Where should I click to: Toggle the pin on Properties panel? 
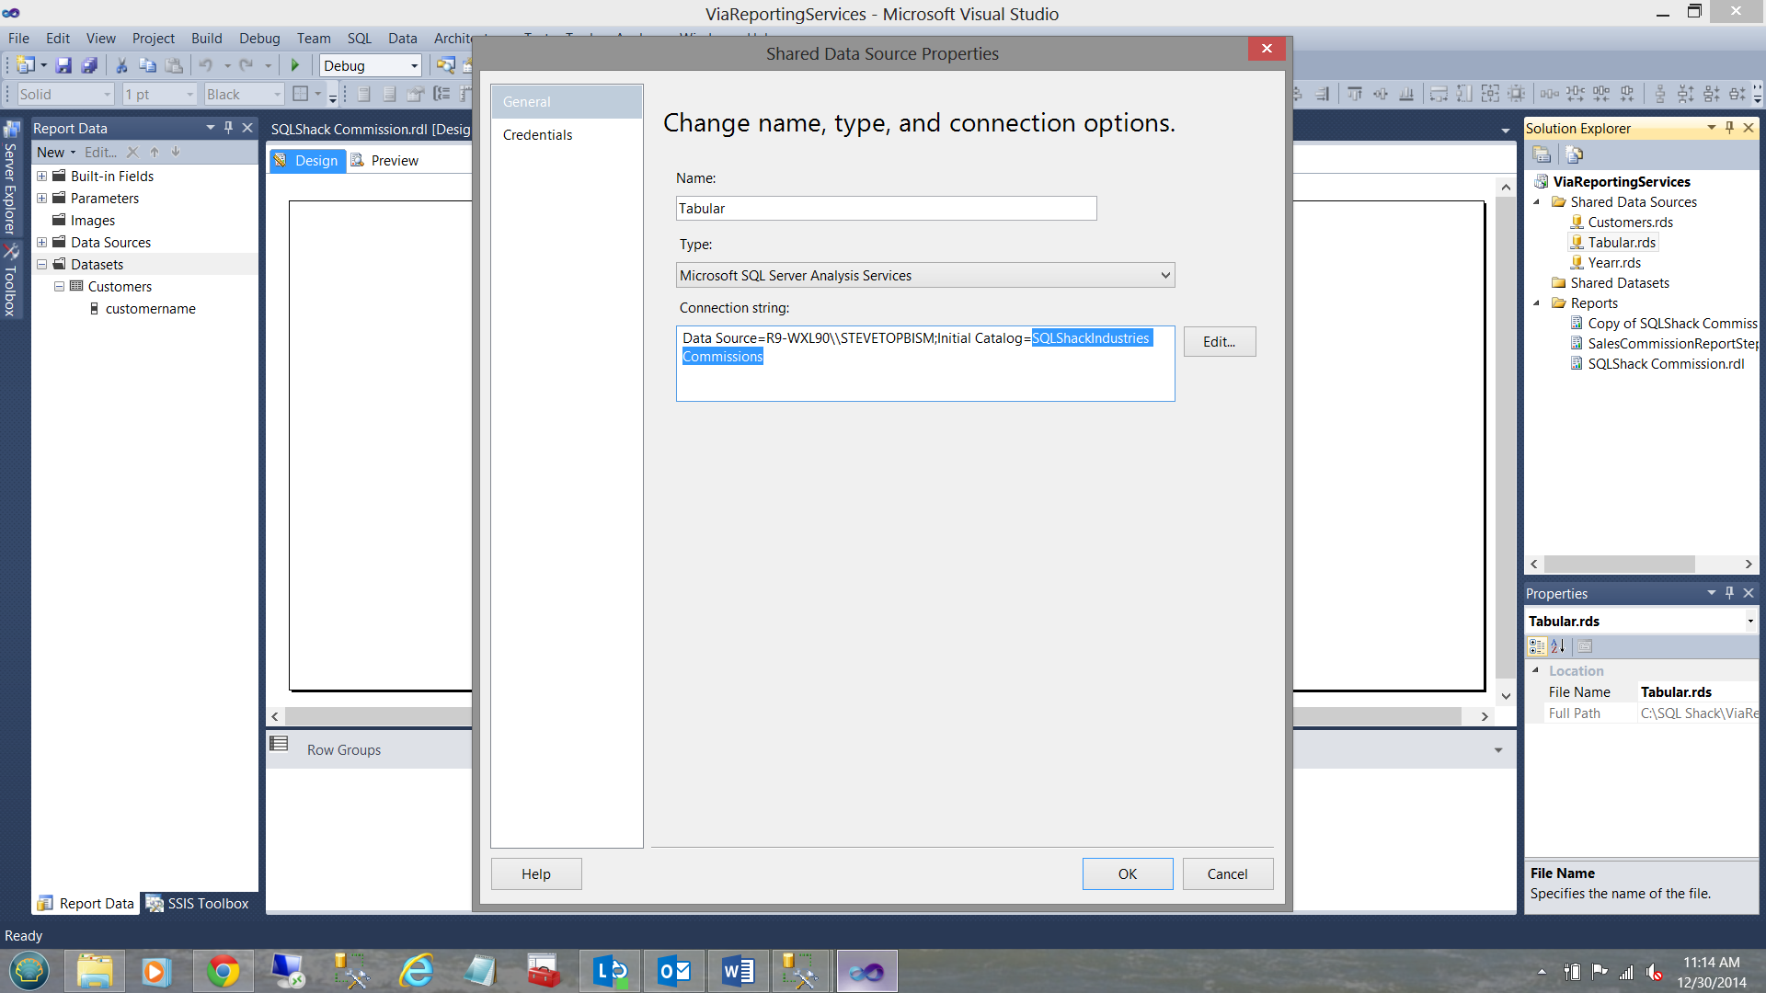coord(1729,593)
